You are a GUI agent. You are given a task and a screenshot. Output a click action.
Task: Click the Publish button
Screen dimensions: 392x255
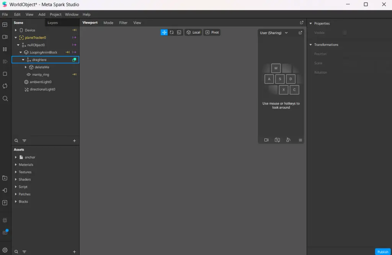(382, 252)
